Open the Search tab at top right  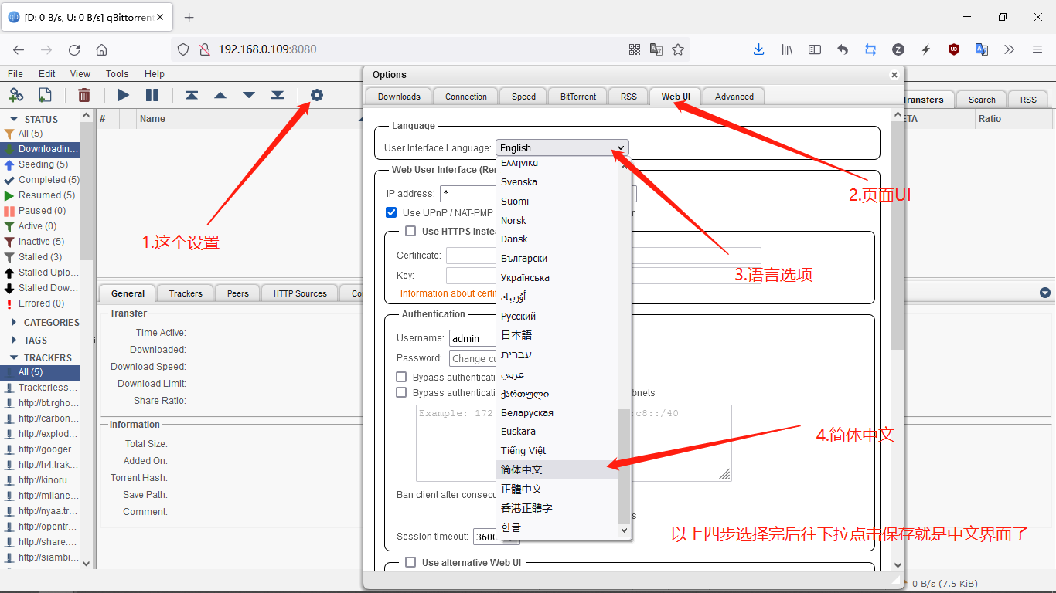tap(982, 100)
